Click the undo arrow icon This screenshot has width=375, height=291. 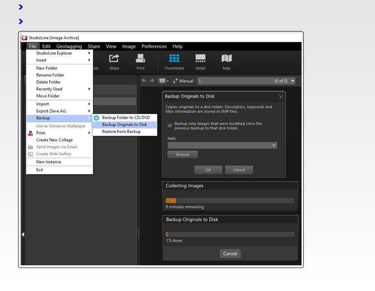pos(144,81)
